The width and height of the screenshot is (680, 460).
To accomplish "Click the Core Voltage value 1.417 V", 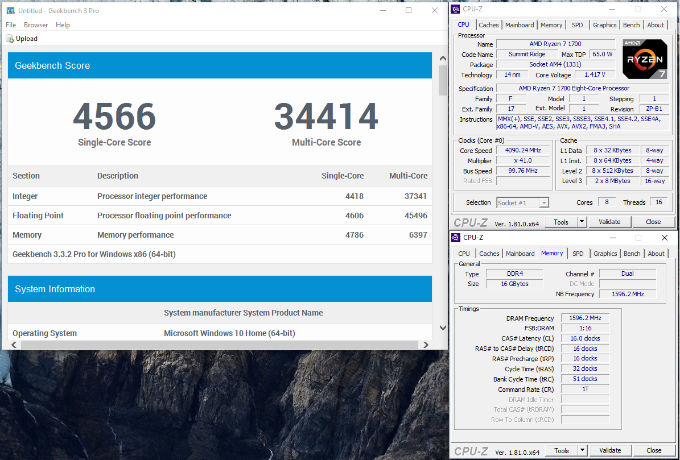I will click(x=595, y=74).
